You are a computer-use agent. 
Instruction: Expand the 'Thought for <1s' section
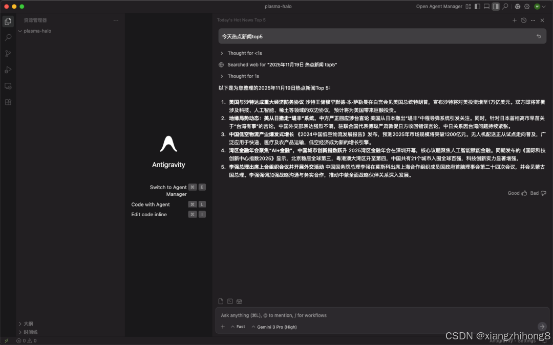[x=241, y=53]
